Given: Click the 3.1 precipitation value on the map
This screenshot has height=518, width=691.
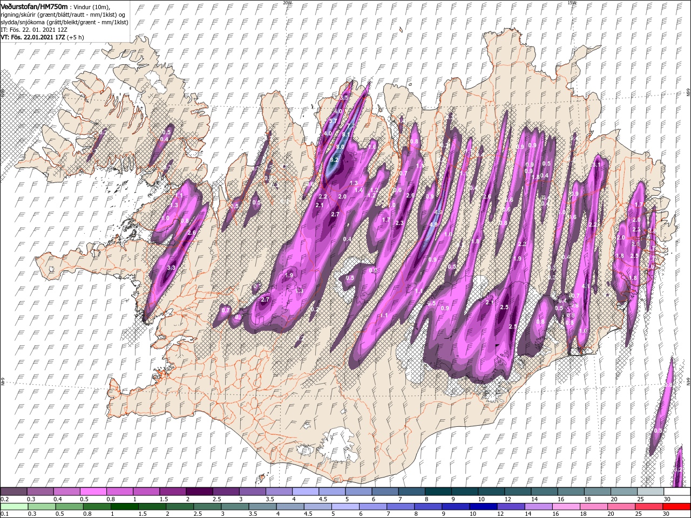Looking at the screenshot, I should tap(596, 165).
